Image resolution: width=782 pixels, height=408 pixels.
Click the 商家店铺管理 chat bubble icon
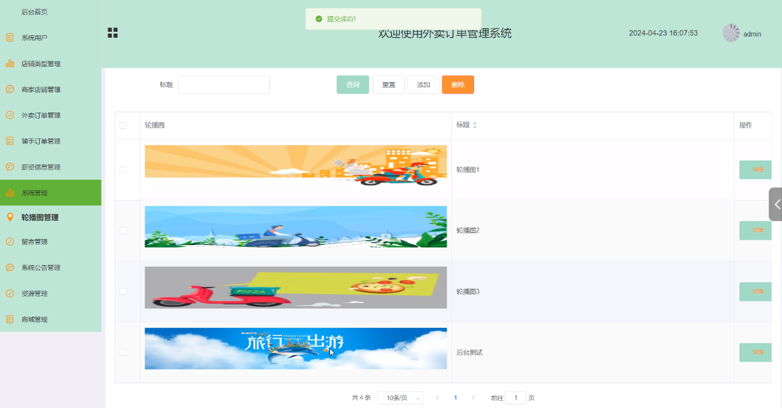pyautogui.click(x=10, y=89)
